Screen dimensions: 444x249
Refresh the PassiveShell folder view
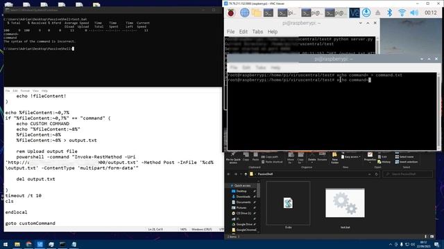(376, 174)
